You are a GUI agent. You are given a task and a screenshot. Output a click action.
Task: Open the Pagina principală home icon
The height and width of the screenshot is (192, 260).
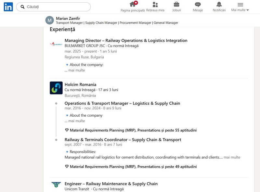(133, 4)
